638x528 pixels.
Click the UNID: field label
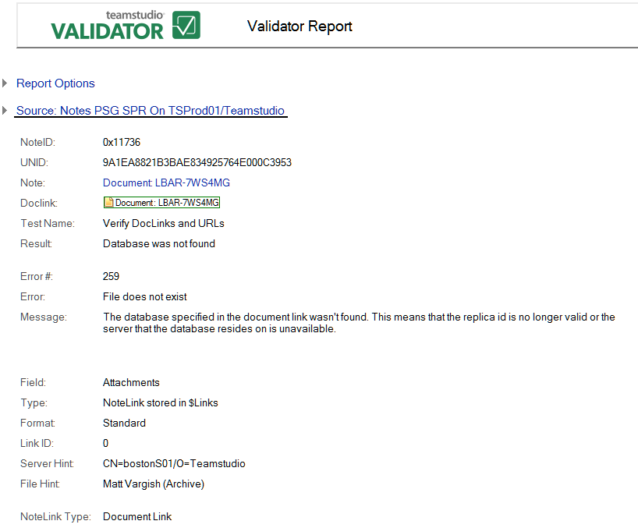[x=34, y=162]
